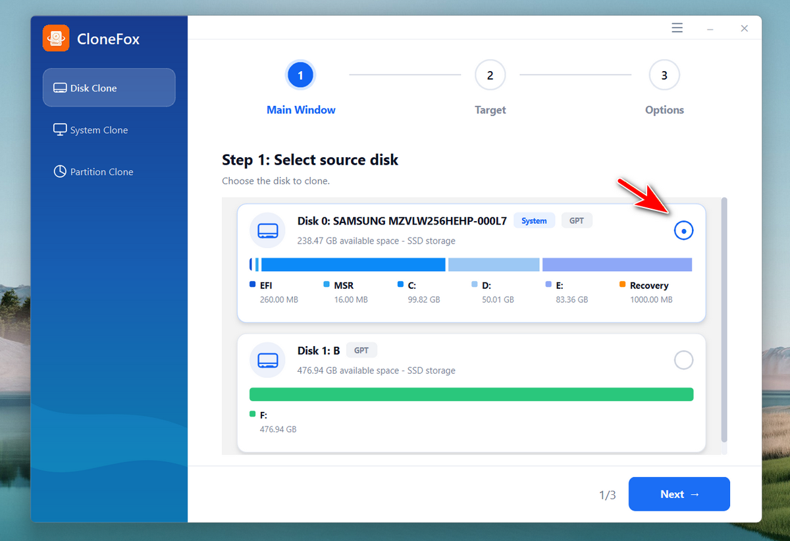Click the Target step label

click(490, 110)
